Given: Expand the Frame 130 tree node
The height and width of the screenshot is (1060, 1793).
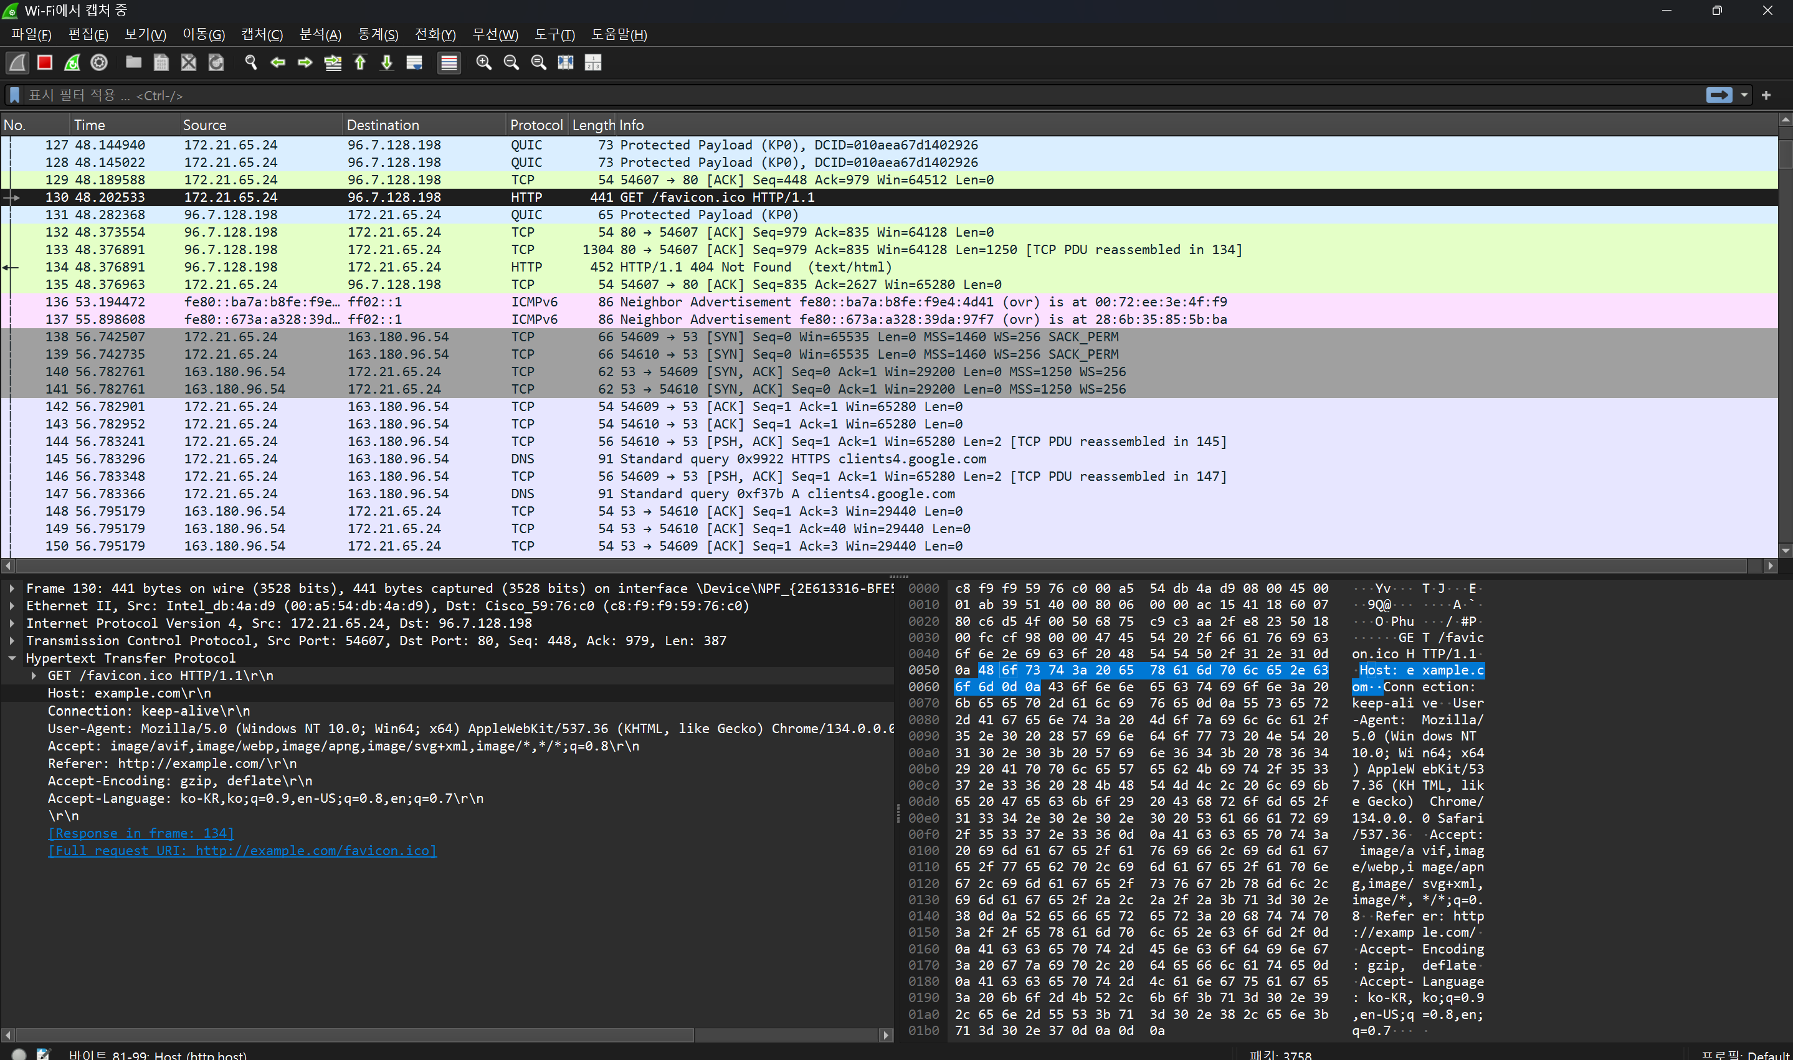Looking at the screenshot, I should pos(12,589).
